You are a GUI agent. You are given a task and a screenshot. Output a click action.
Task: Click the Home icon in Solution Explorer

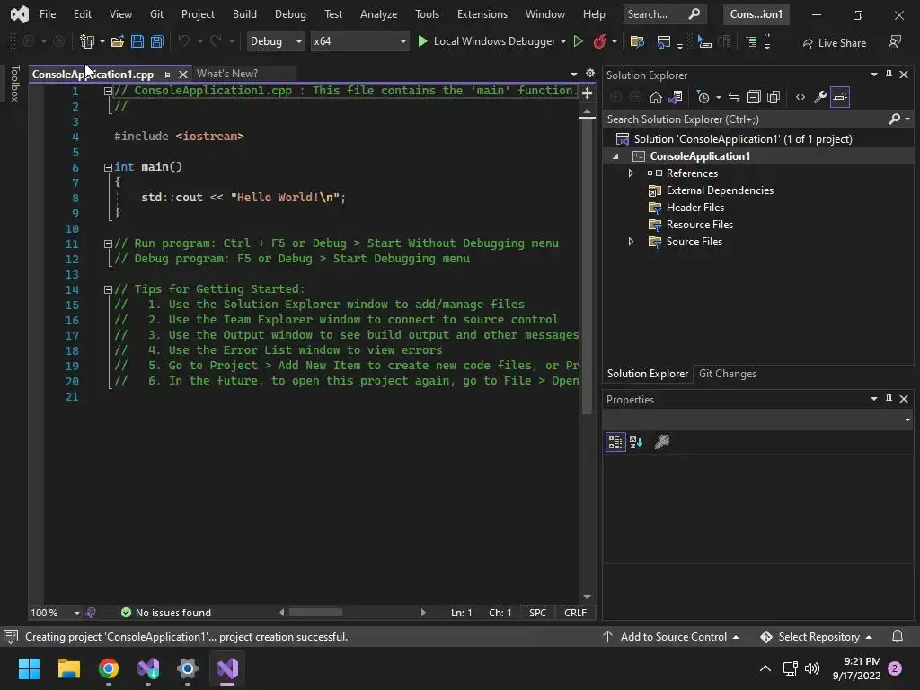(655, 97)
